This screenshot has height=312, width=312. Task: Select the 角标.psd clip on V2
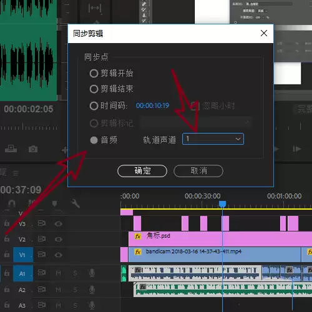click(220, 239)
